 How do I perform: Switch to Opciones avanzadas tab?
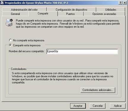(x=104, y=14)
